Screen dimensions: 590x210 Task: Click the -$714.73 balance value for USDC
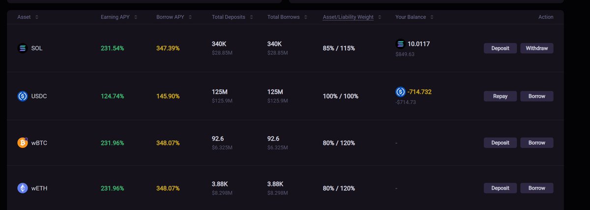(406, 102)
